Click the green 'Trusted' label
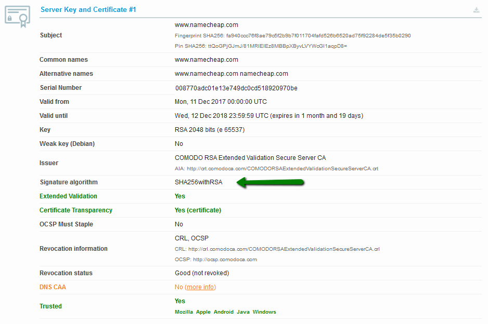Screen dimensions: 488x324 click(50, 306)
